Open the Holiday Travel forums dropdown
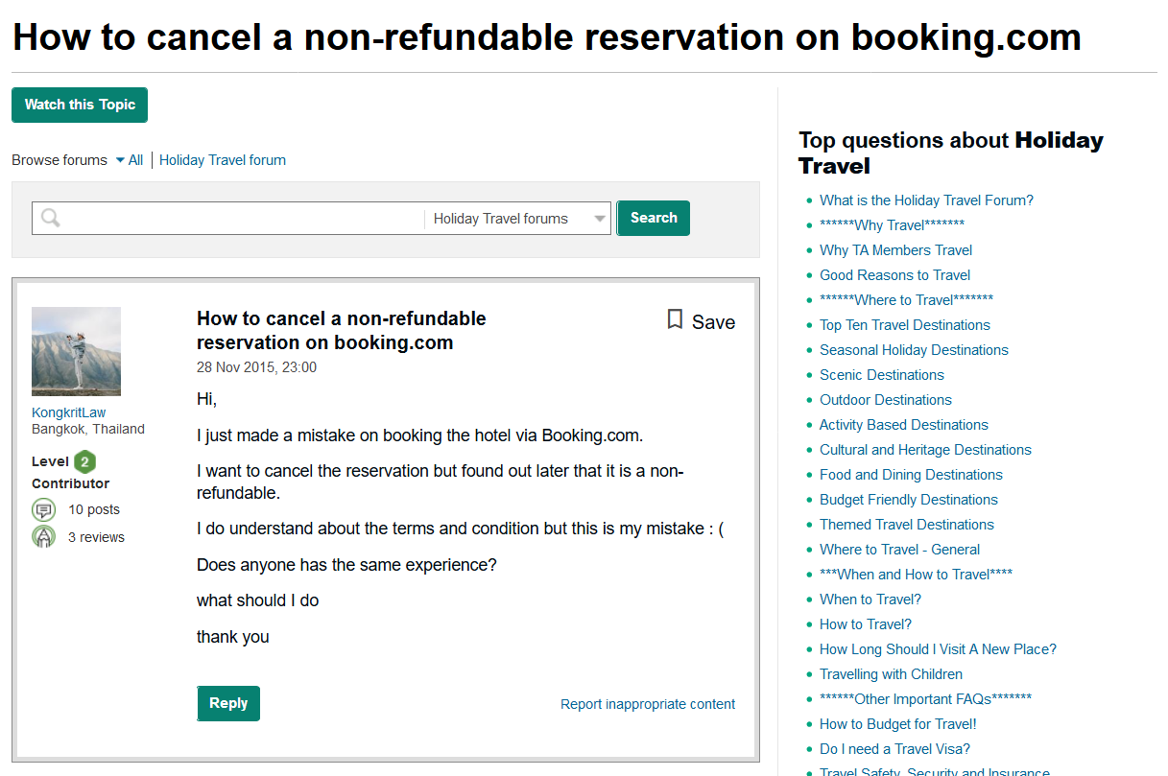 tap(518, 219)
